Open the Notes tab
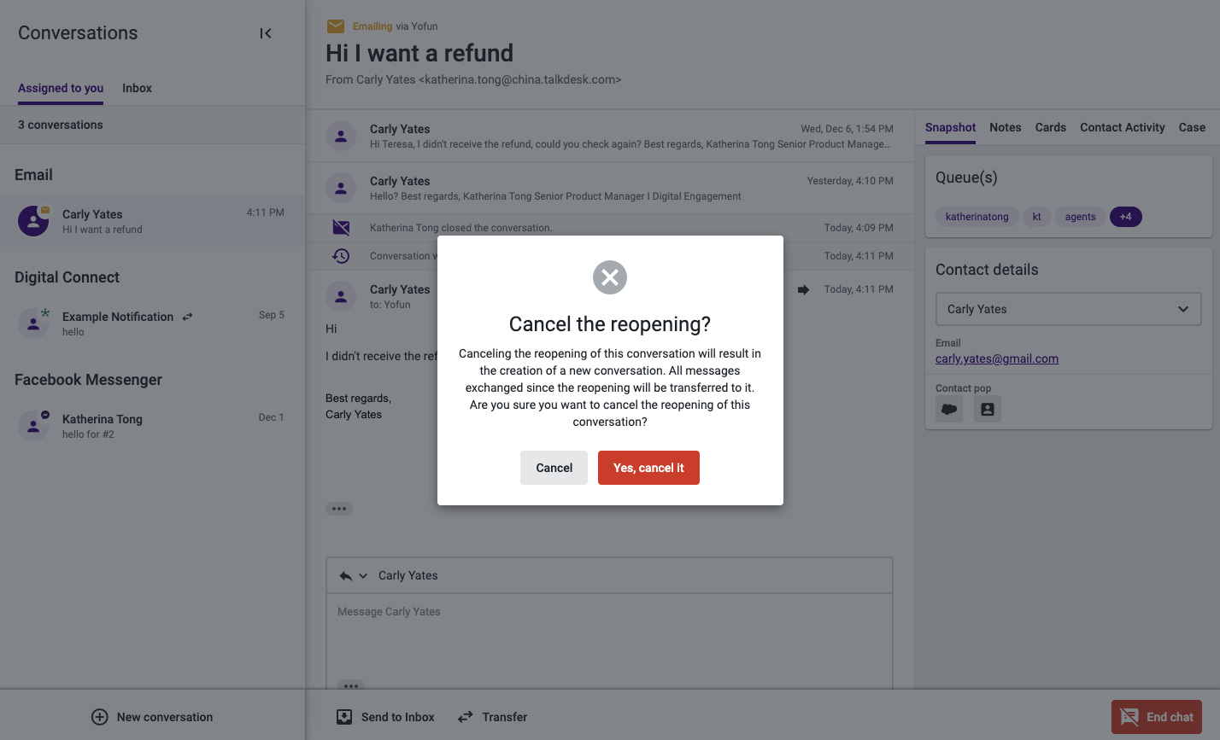The image size is (1220, 740). 1006,127
